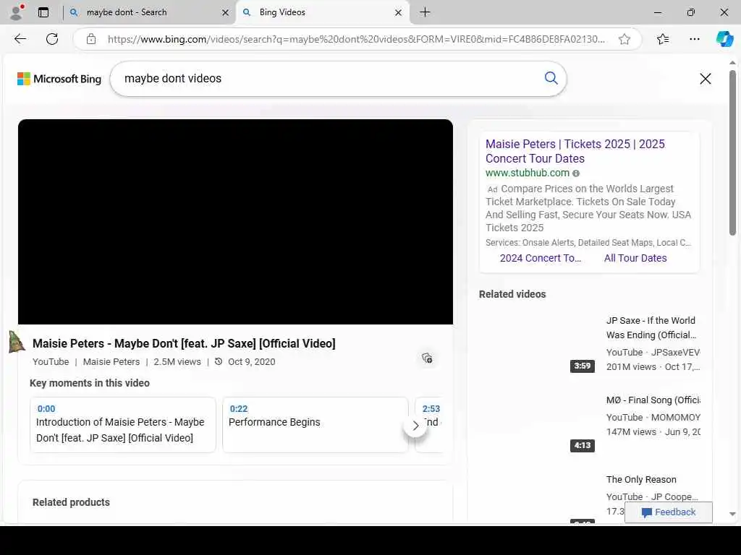Show ad info icon beside stubhub.com
Viewport: 741px width, 555px height.
(x=576, y=173)
